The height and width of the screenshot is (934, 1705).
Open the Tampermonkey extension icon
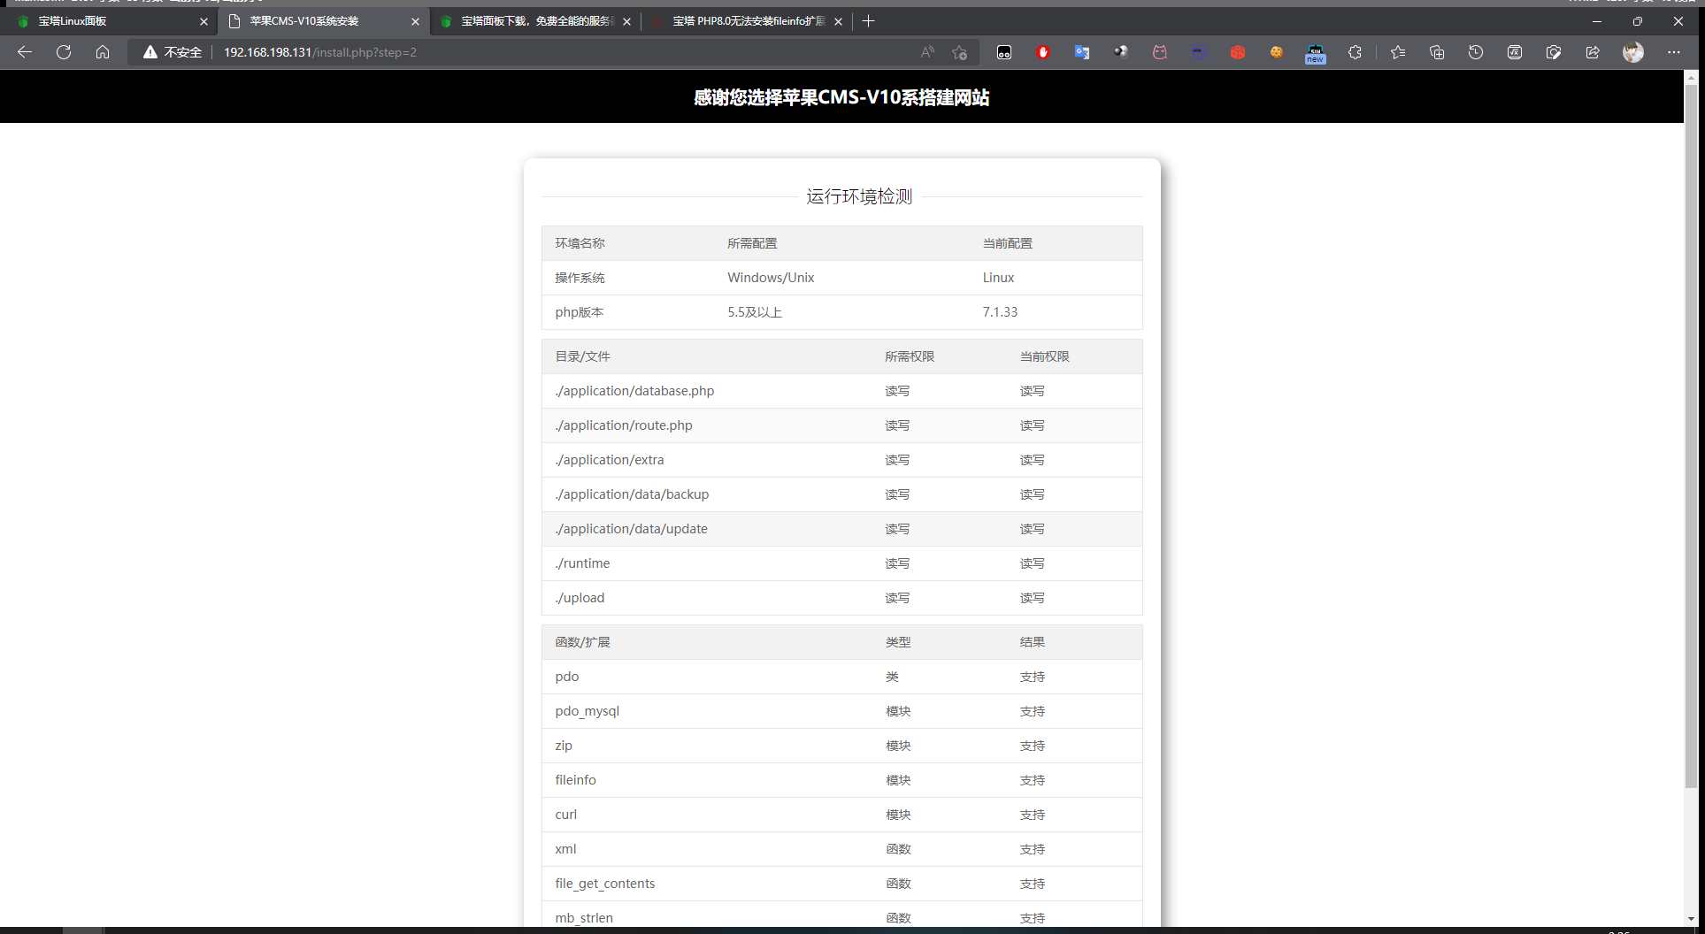tap(1004, 52)
